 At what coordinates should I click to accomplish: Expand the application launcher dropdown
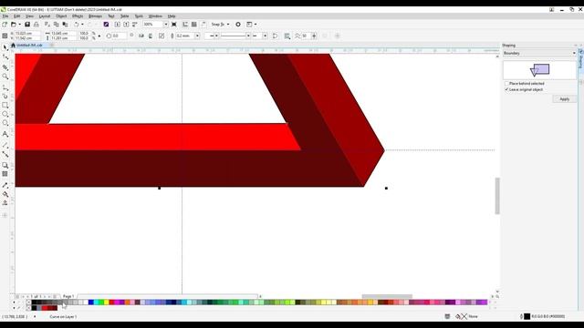tap(255, 25)
